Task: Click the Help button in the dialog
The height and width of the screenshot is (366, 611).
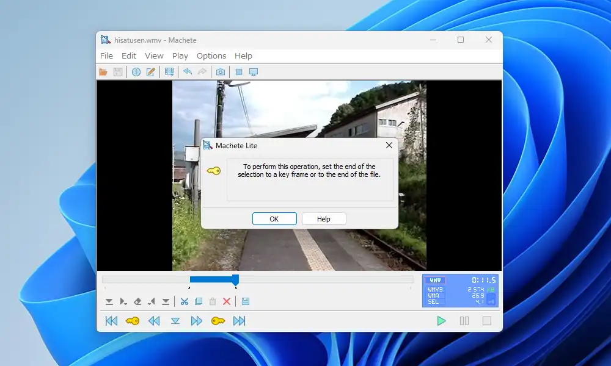Action: 324,219
